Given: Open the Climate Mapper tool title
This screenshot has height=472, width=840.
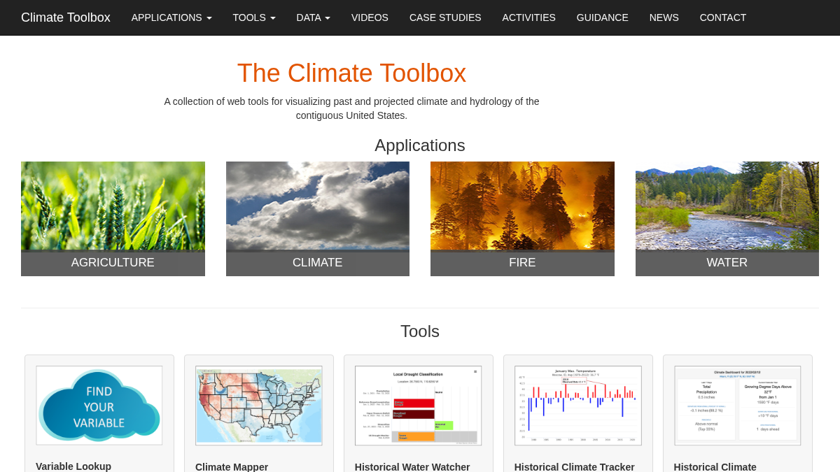Looking at the screenshot, I should click(232, 466).
